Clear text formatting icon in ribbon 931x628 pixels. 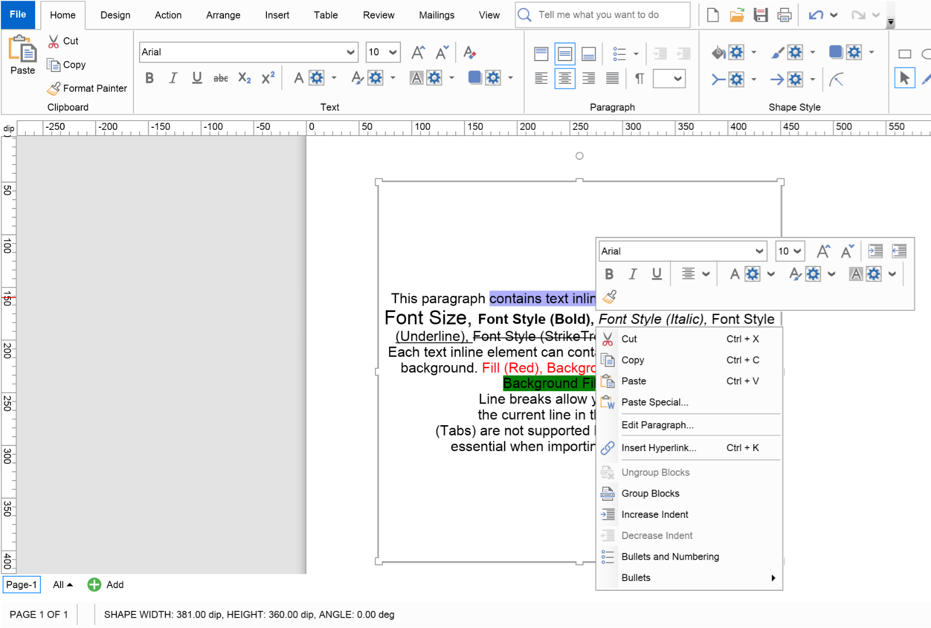tap(470, 52)
